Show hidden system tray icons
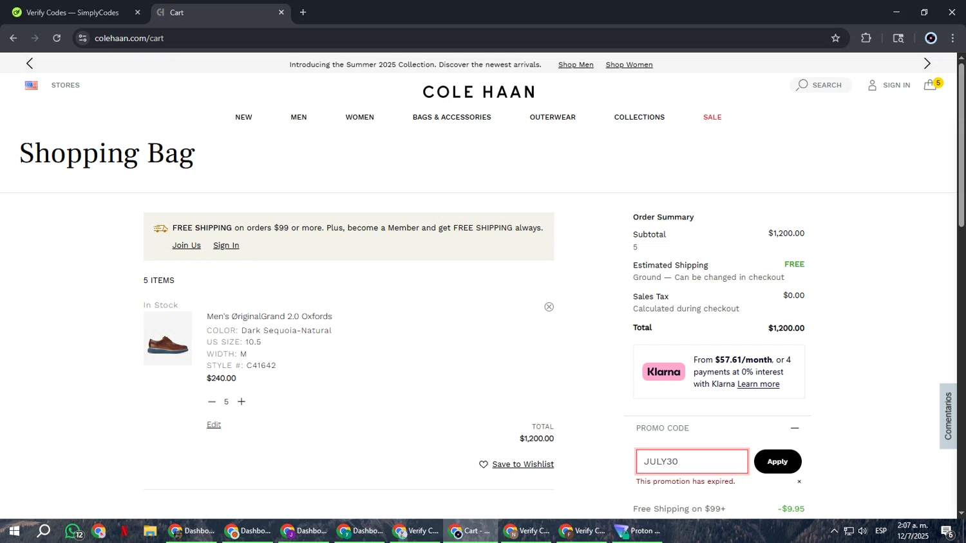Screen dimensions: 966x543 834,531
